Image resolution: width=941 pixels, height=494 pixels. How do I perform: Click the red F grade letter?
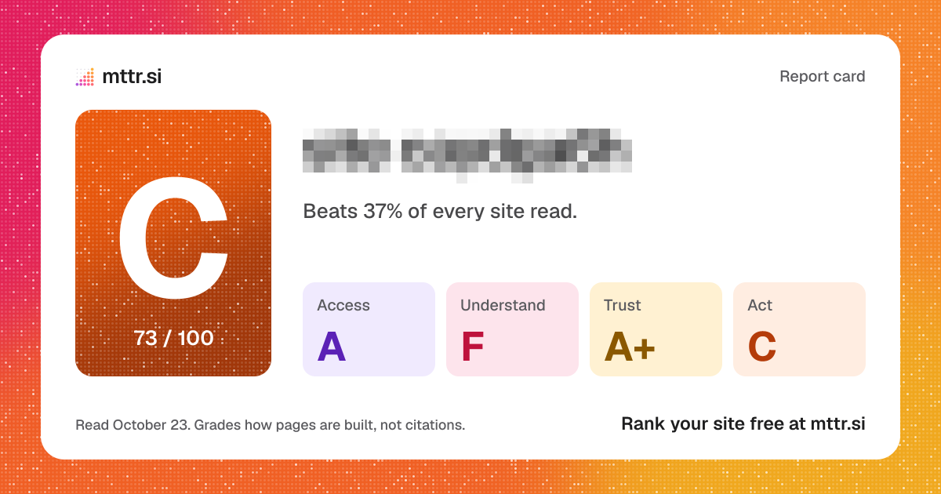coord(472,347)
